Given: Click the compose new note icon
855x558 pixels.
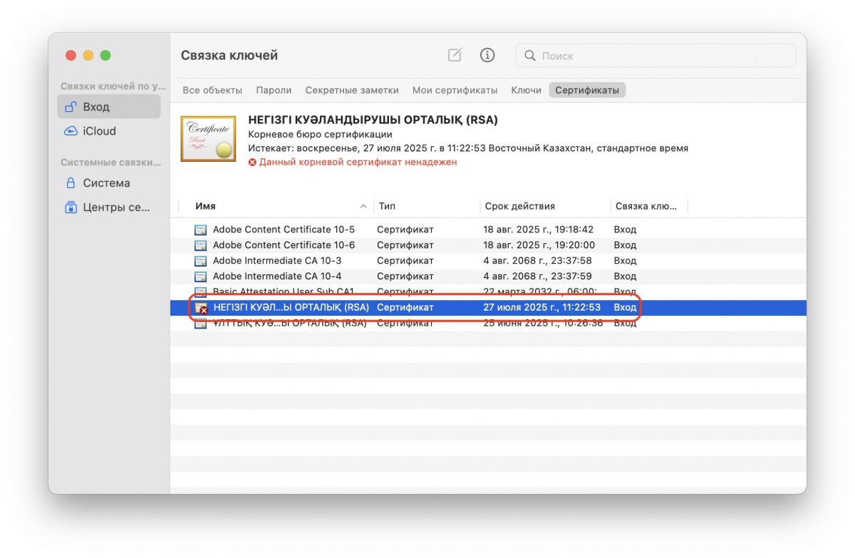Looking at the screenshot, I should coord(455,55).
